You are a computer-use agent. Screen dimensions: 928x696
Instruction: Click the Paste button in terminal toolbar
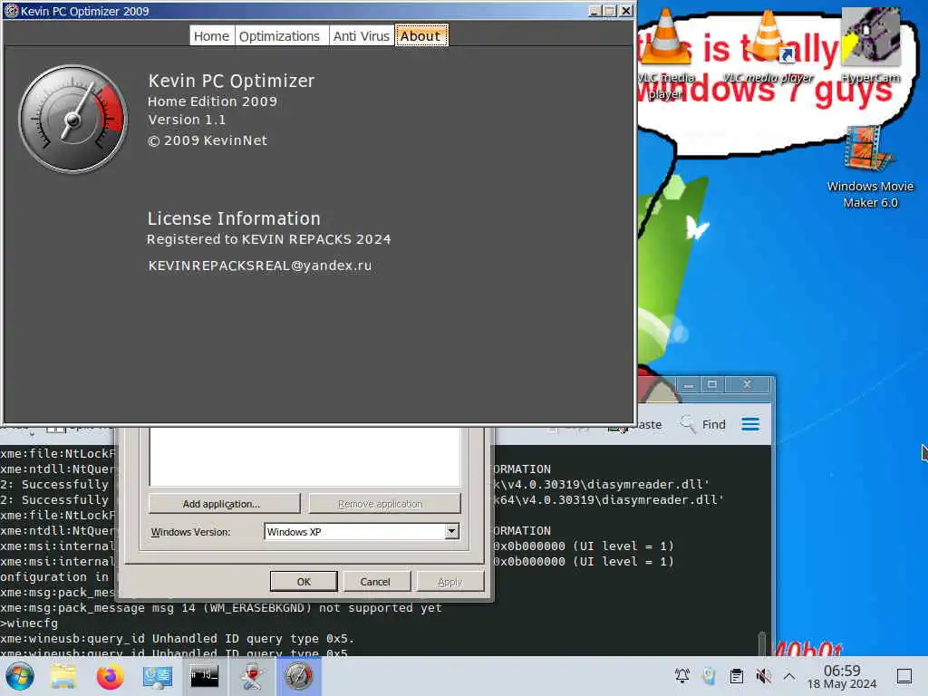coord(634,425)
